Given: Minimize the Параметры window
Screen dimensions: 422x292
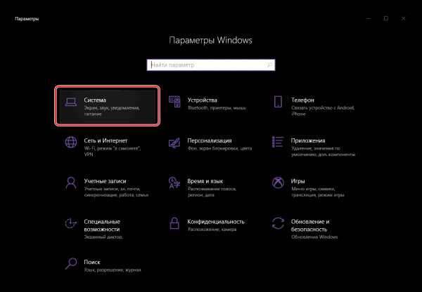Looking at the screenshot, I should click(369, 18).
